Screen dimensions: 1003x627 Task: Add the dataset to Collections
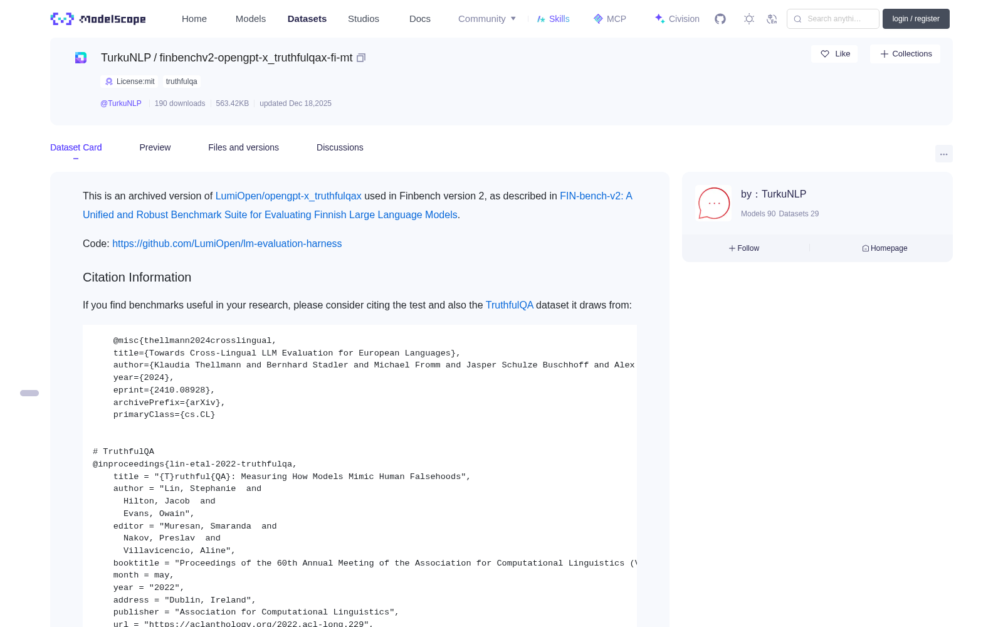pos(905,54)
